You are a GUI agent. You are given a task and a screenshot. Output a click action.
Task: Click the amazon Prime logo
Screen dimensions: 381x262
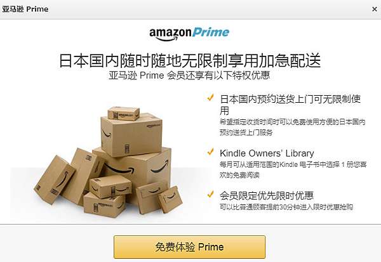click(189, 34)
